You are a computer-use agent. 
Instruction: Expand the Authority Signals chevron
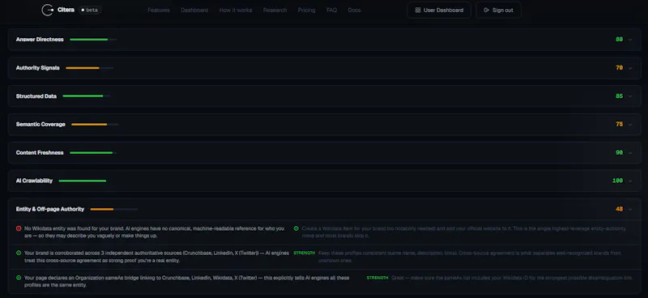tap(630, 68)
